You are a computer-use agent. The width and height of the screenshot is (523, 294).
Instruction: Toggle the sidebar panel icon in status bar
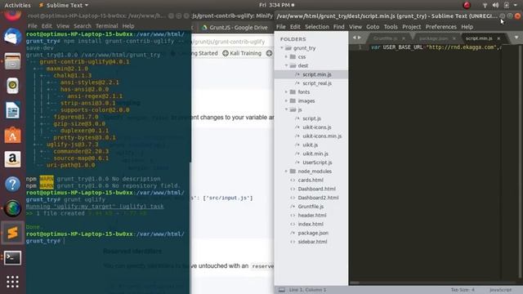[281, 290]
